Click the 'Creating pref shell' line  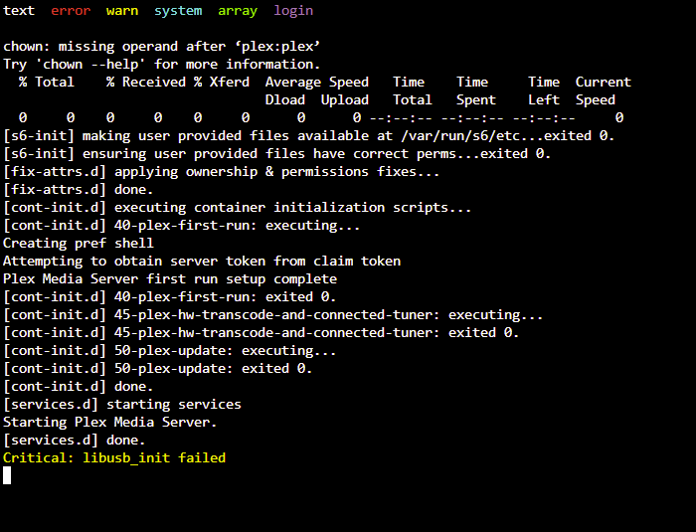(x=79, y=243)
